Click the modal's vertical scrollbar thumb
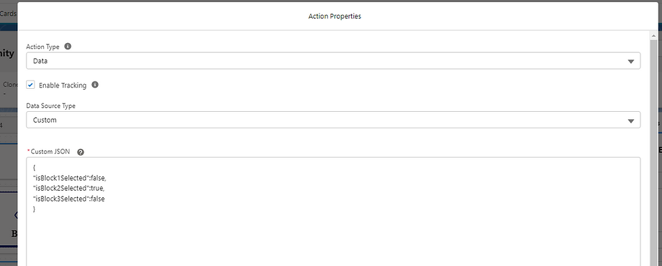 [x=655, y=152]
